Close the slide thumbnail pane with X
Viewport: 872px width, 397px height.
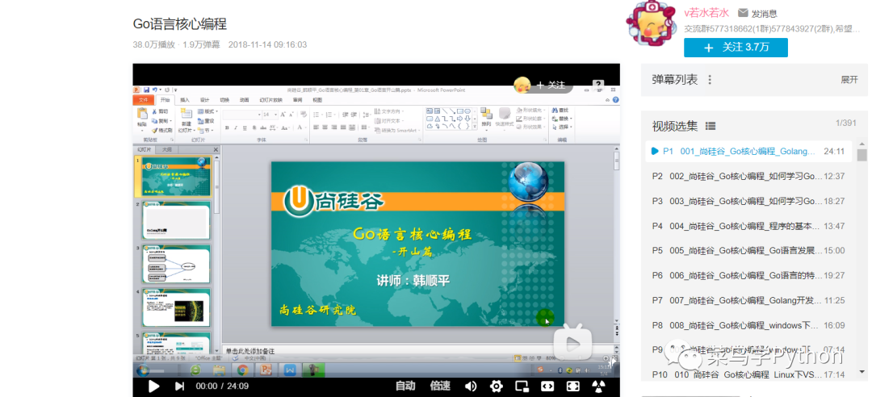[x=216, y=149]
